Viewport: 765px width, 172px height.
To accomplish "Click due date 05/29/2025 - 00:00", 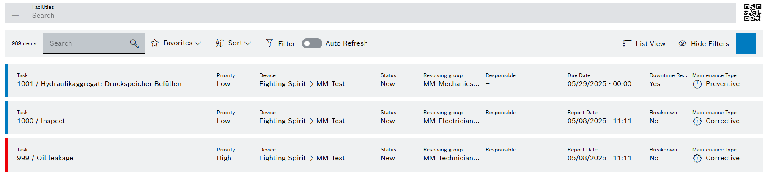I will coord(599,84).
